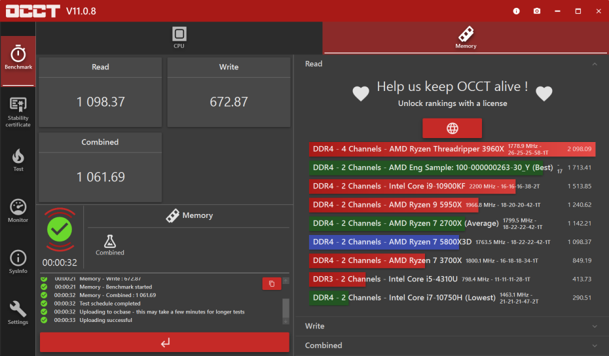The height and width of the screenshot is (356, 609).
Task: Select AMD Eng Sample (Best) ranking bar
Action: click(x=452, y=168)
